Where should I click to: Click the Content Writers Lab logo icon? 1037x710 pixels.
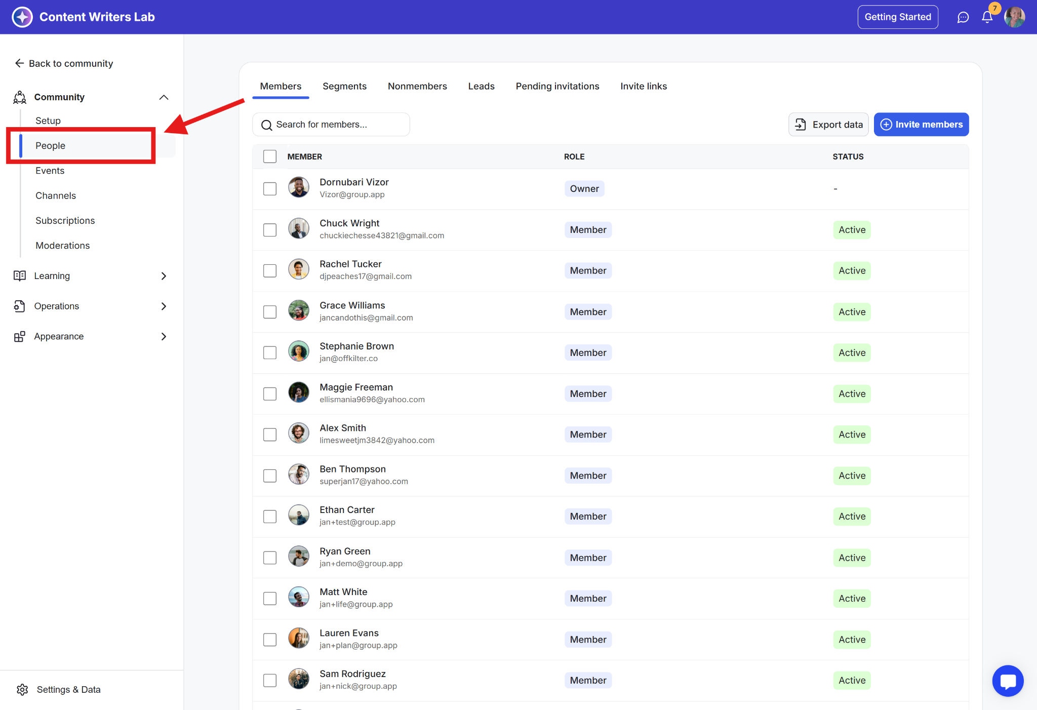[x=22, y=17]
